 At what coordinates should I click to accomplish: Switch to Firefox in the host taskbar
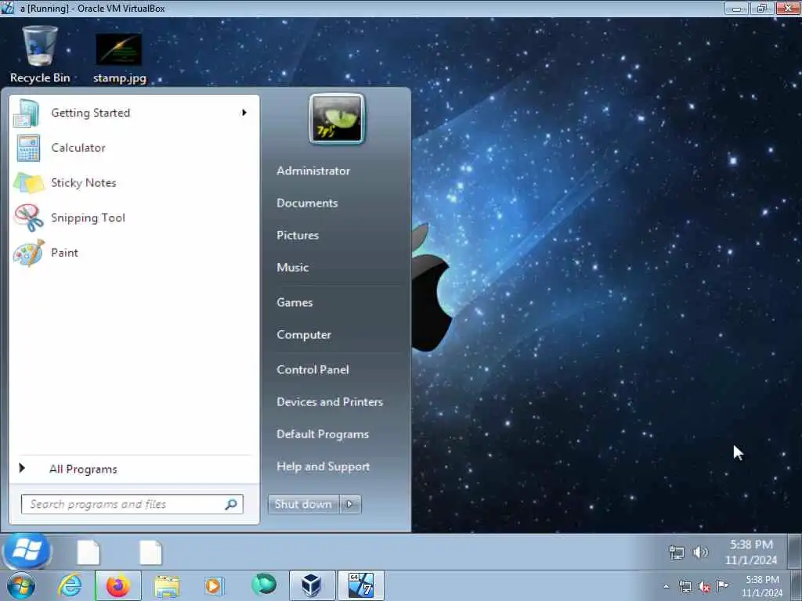tap(118, 585)
